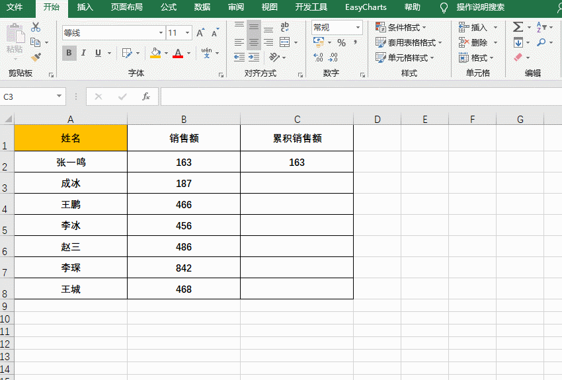562x380 pixels.
Task: Expand the Name Box dropdown arrow
Action: (x=59, y=96)
